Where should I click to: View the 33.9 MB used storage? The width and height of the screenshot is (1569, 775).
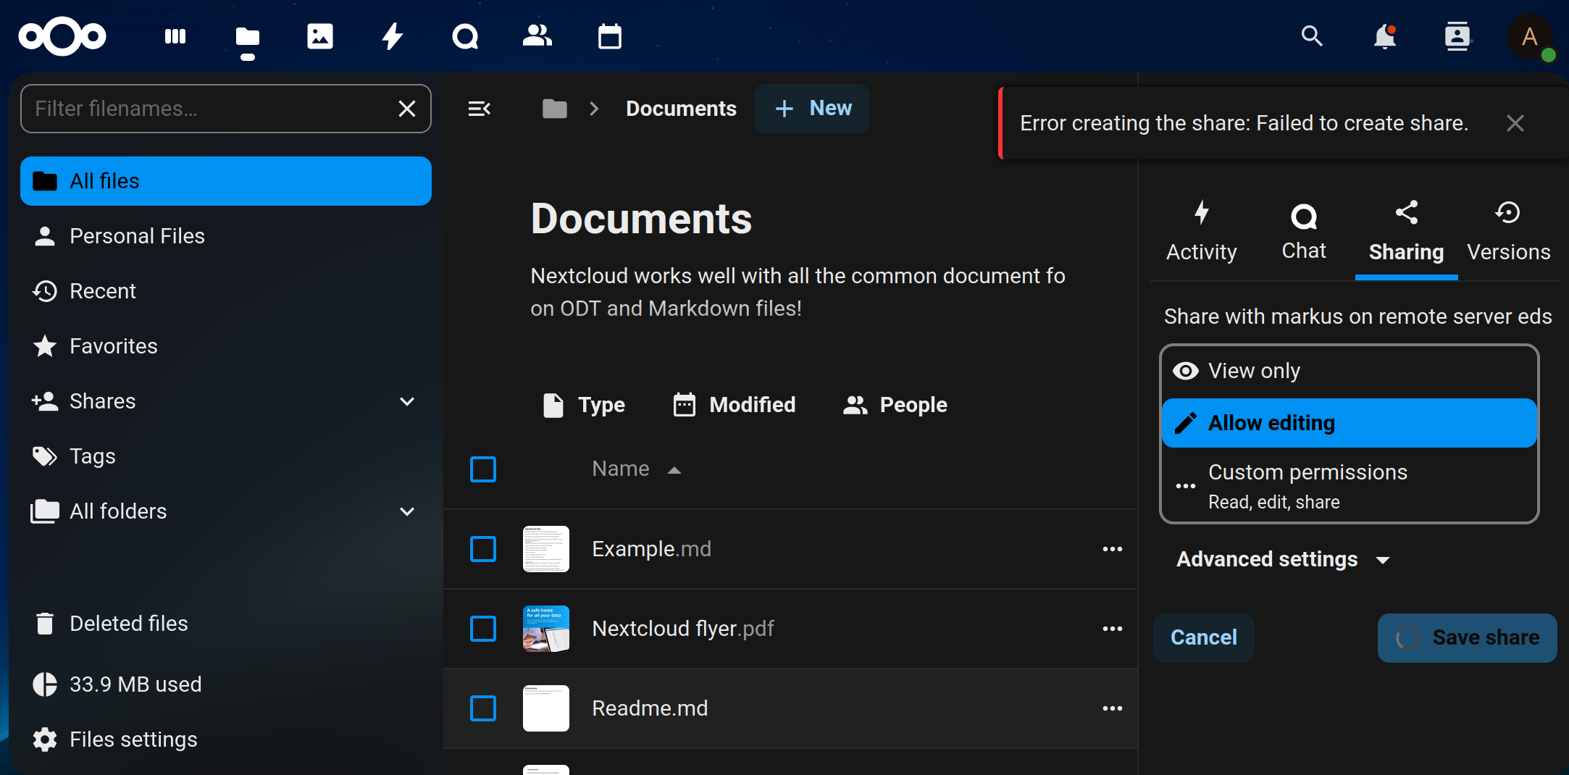226,684
